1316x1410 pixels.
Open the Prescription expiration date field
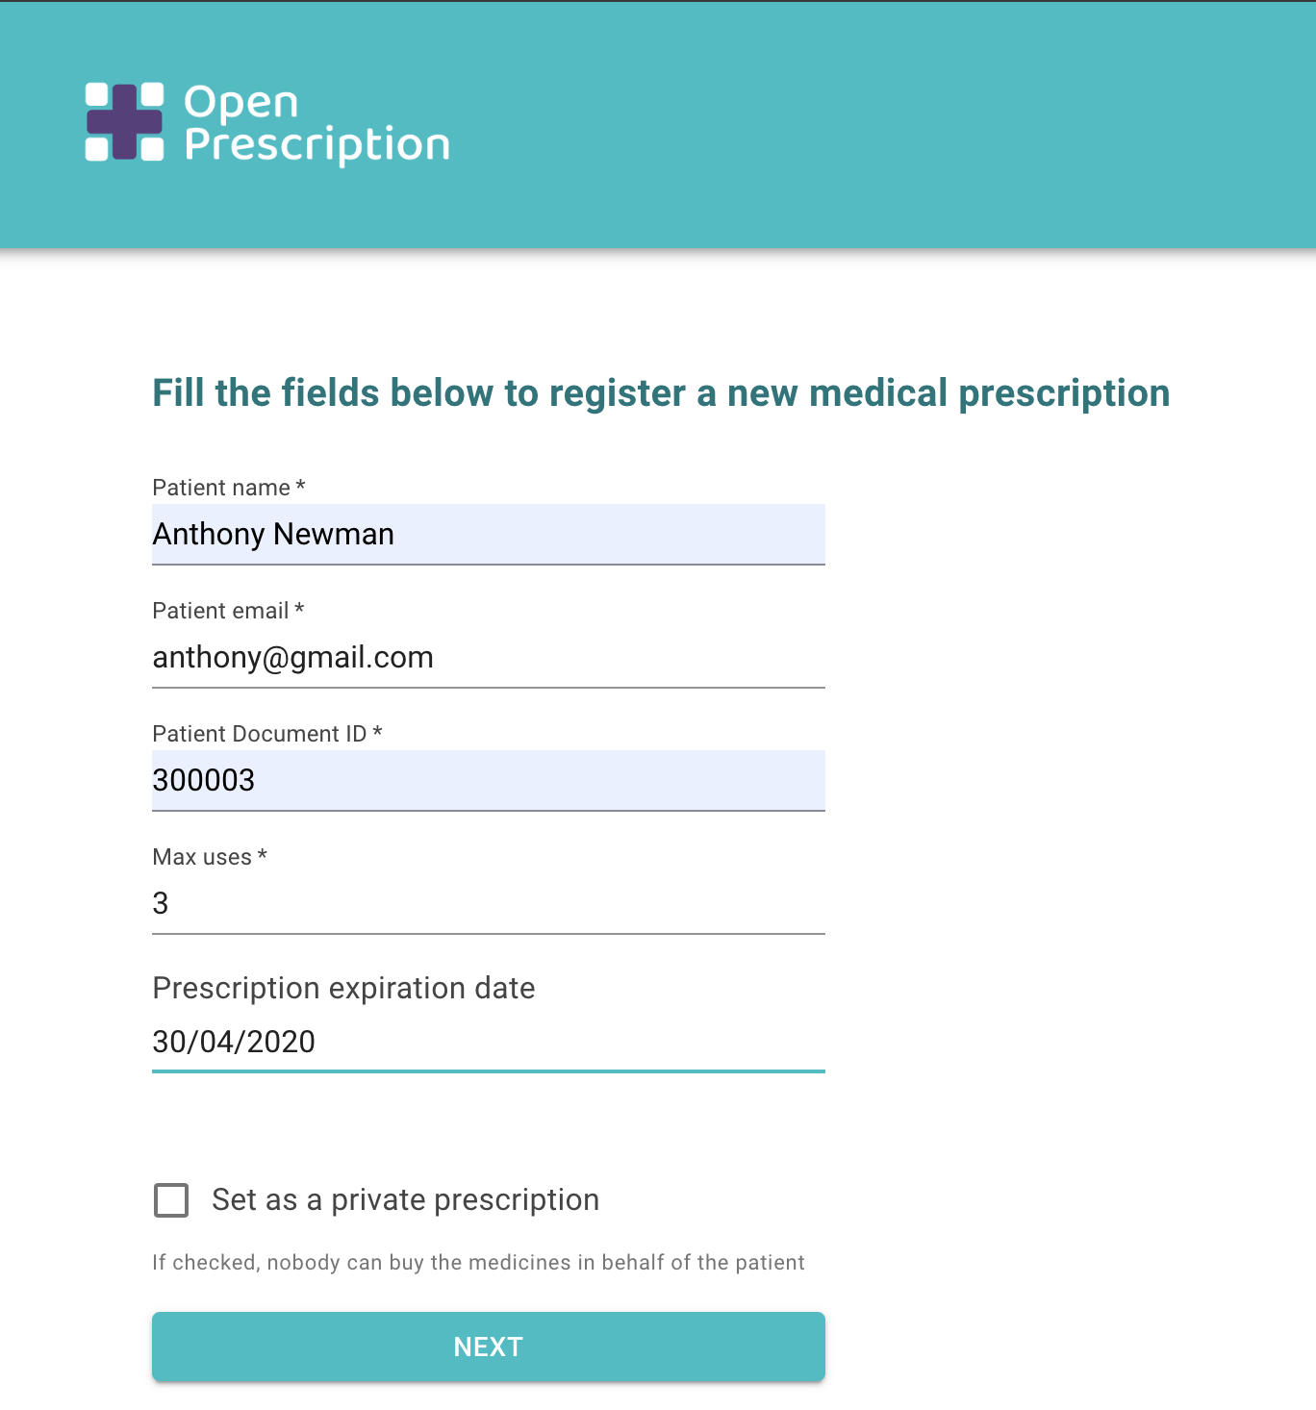[489, 1042]
